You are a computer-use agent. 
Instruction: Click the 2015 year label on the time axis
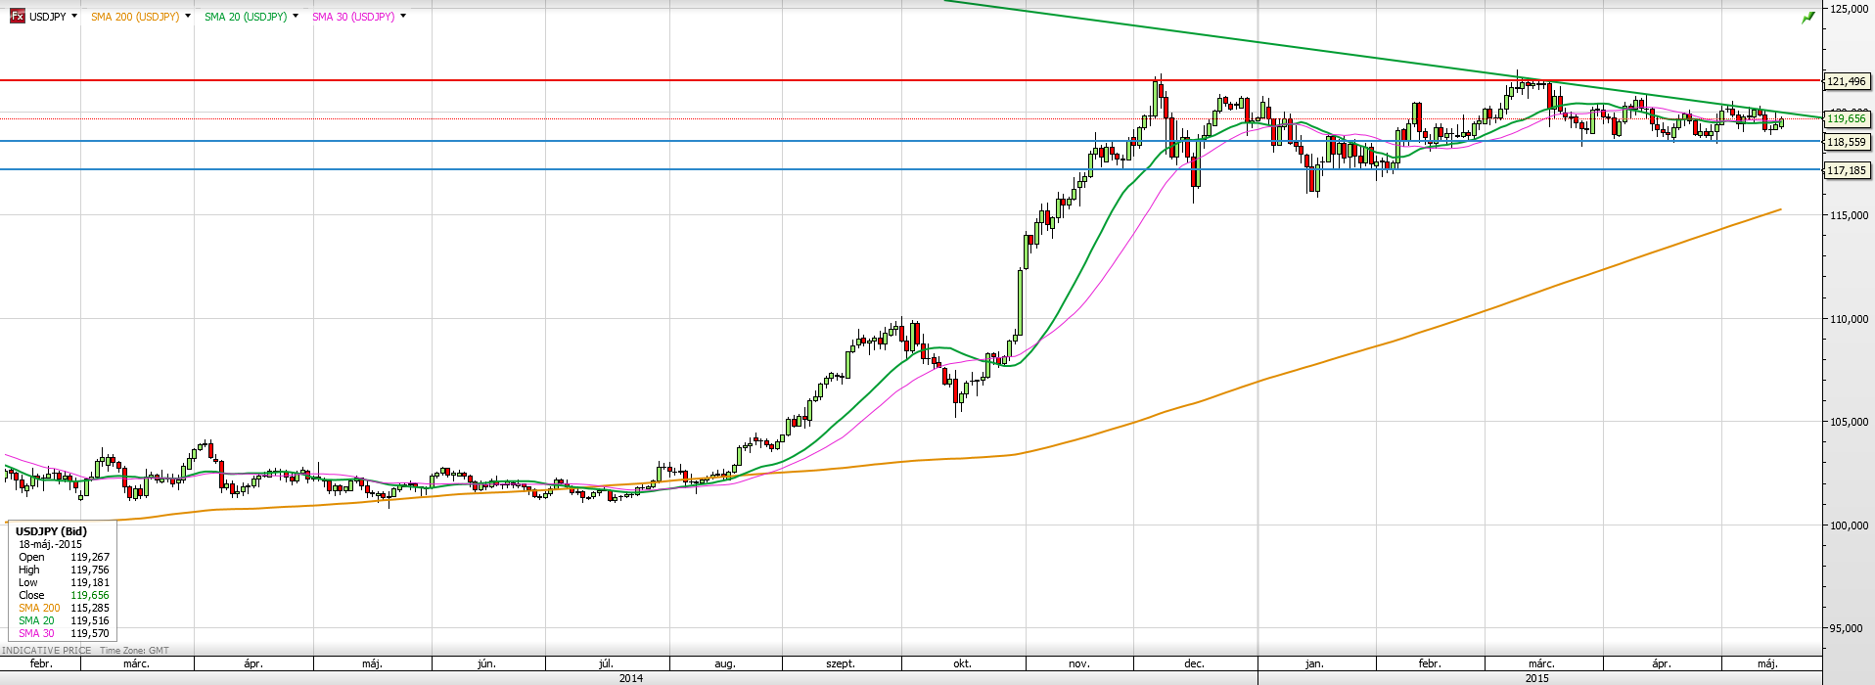1537,677
